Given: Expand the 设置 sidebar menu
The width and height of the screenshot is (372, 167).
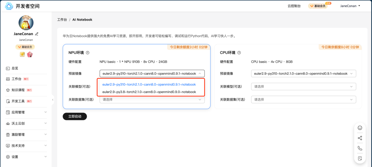Looking at the screenshot, I should pos(26,157).
